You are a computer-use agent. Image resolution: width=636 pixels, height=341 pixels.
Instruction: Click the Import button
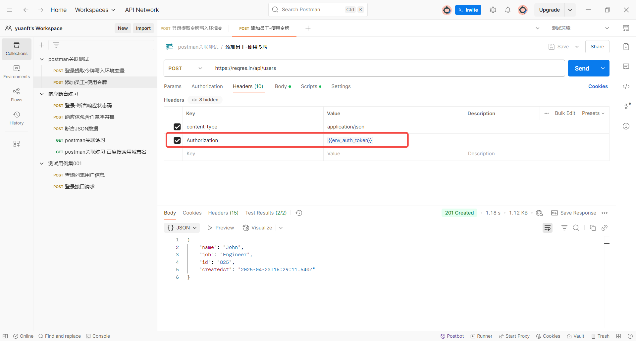[143, 28]
